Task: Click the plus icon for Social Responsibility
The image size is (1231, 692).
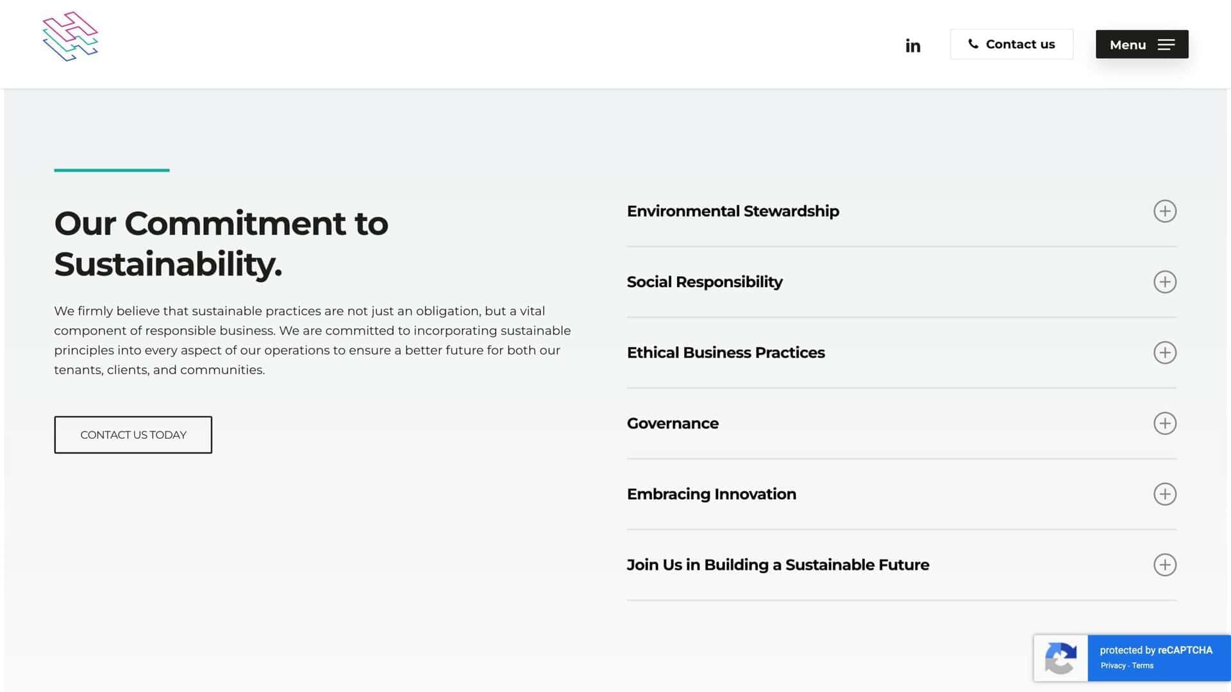Action: [x=1164, y=282]
